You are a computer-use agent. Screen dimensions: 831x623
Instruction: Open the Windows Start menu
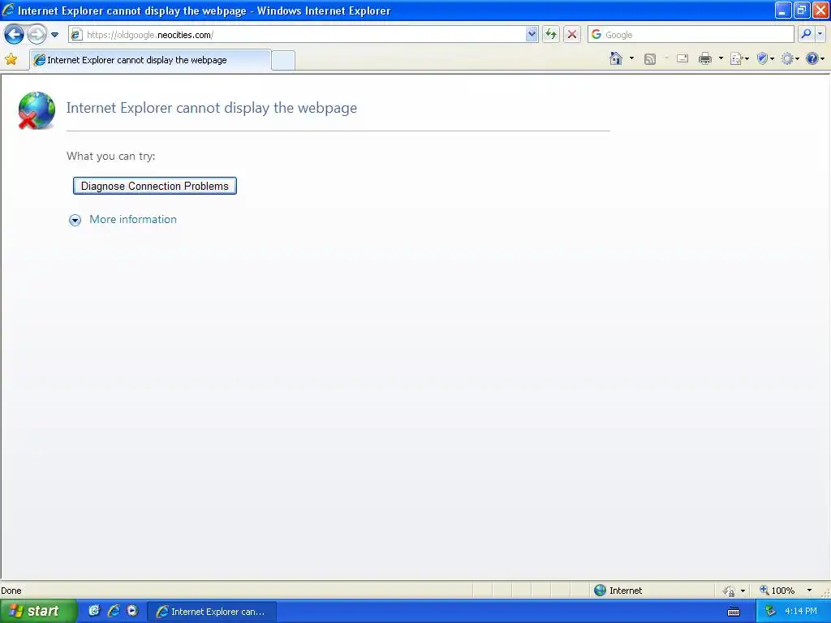38,612
